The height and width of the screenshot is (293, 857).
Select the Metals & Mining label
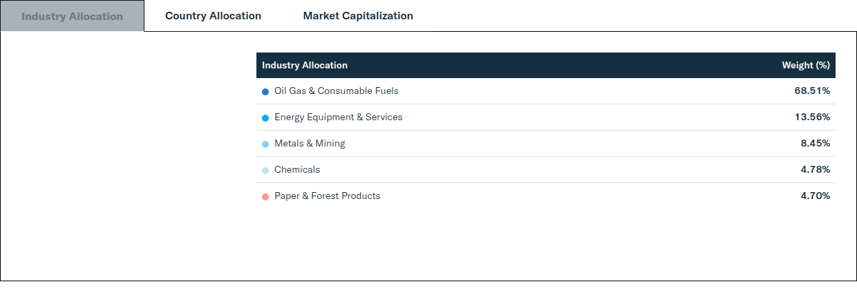click(x=310, y=144)
